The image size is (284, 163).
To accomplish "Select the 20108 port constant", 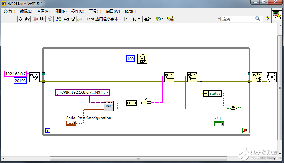I will tap(20, 81).
